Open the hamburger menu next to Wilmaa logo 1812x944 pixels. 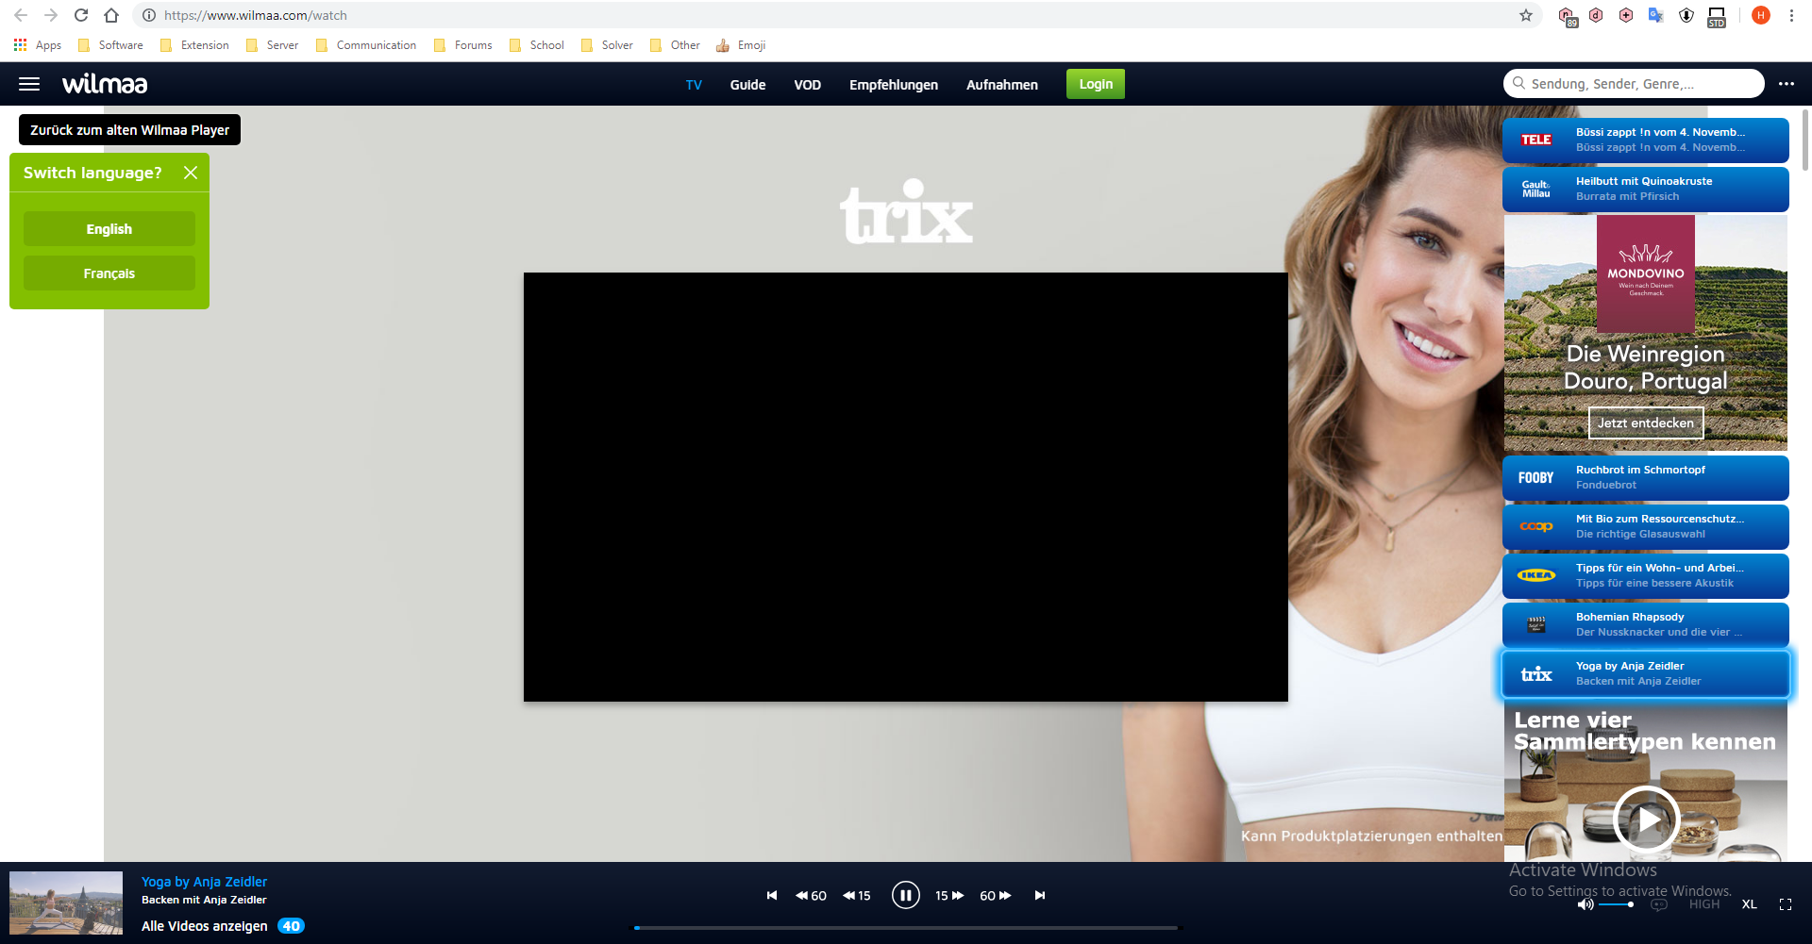coord(29,84)
